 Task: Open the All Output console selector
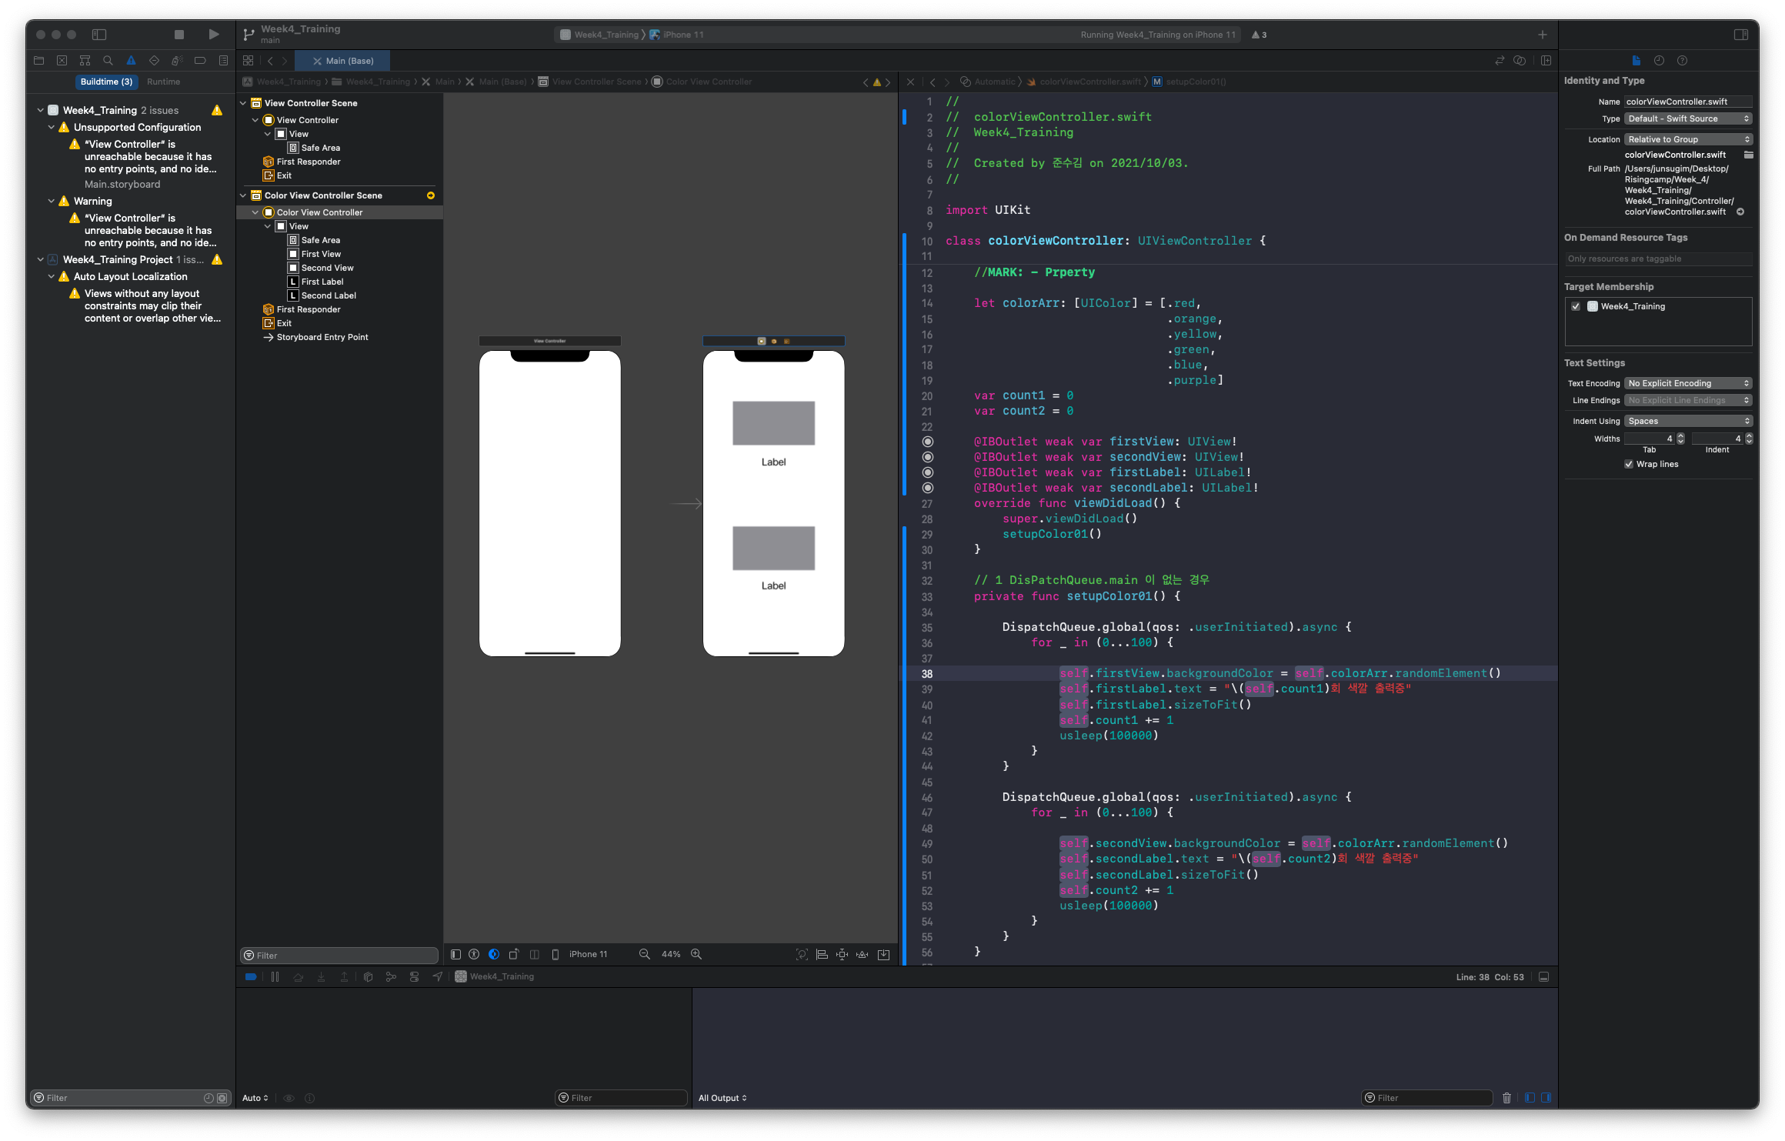pyautogui.click(x=722, y=1098)
